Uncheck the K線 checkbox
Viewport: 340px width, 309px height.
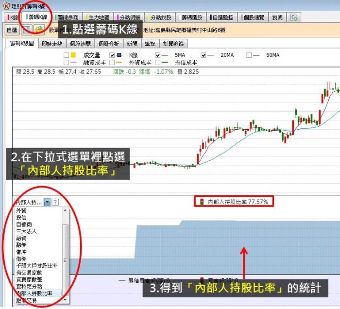click(x=112, y=55)
